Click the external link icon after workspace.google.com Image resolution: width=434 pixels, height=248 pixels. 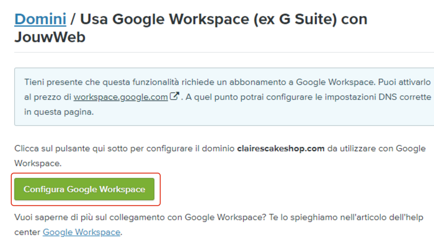click(x=174, y=96)
